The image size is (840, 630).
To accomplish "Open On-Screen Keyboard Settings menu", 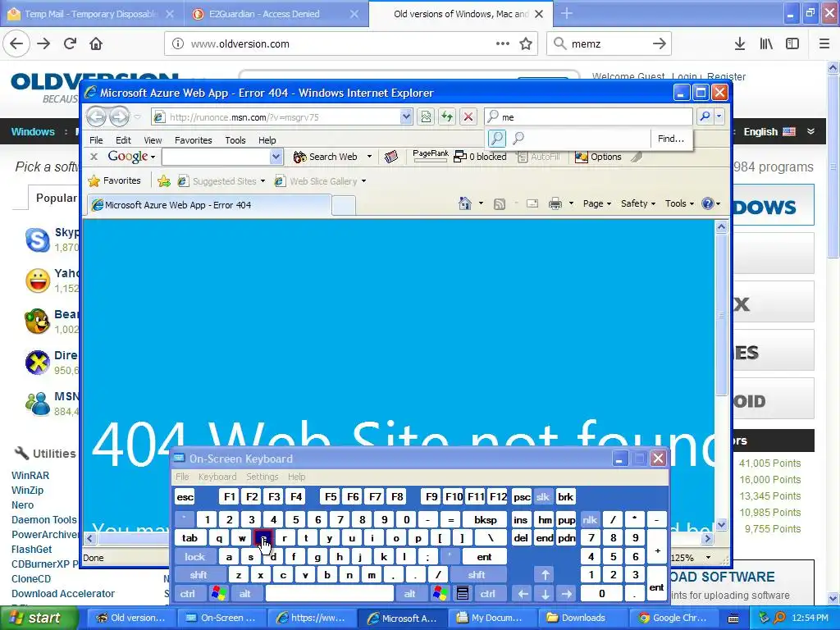I will tap(262, 477).
